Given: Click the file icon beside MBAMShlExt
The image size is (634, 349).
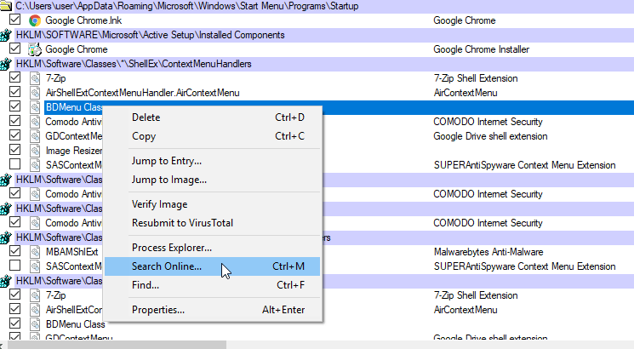Looking at the screenshot, I should [x=35, y=252].
